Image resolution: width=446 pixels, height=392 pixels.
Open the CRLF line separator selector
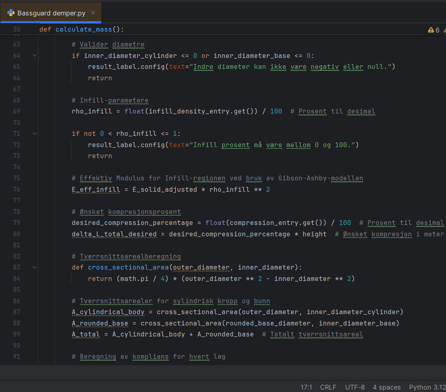point(328,387)
